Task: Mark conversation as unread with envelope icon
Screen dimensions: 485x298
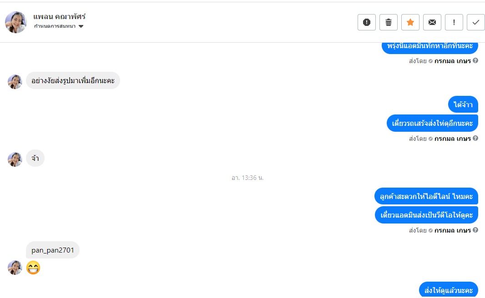Action: [x=432, y=22]
